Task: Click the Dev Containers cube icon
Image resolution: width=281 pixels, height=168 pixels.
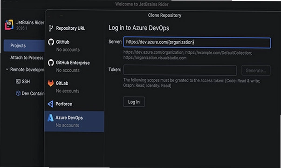Action: [x=18, y=93]
